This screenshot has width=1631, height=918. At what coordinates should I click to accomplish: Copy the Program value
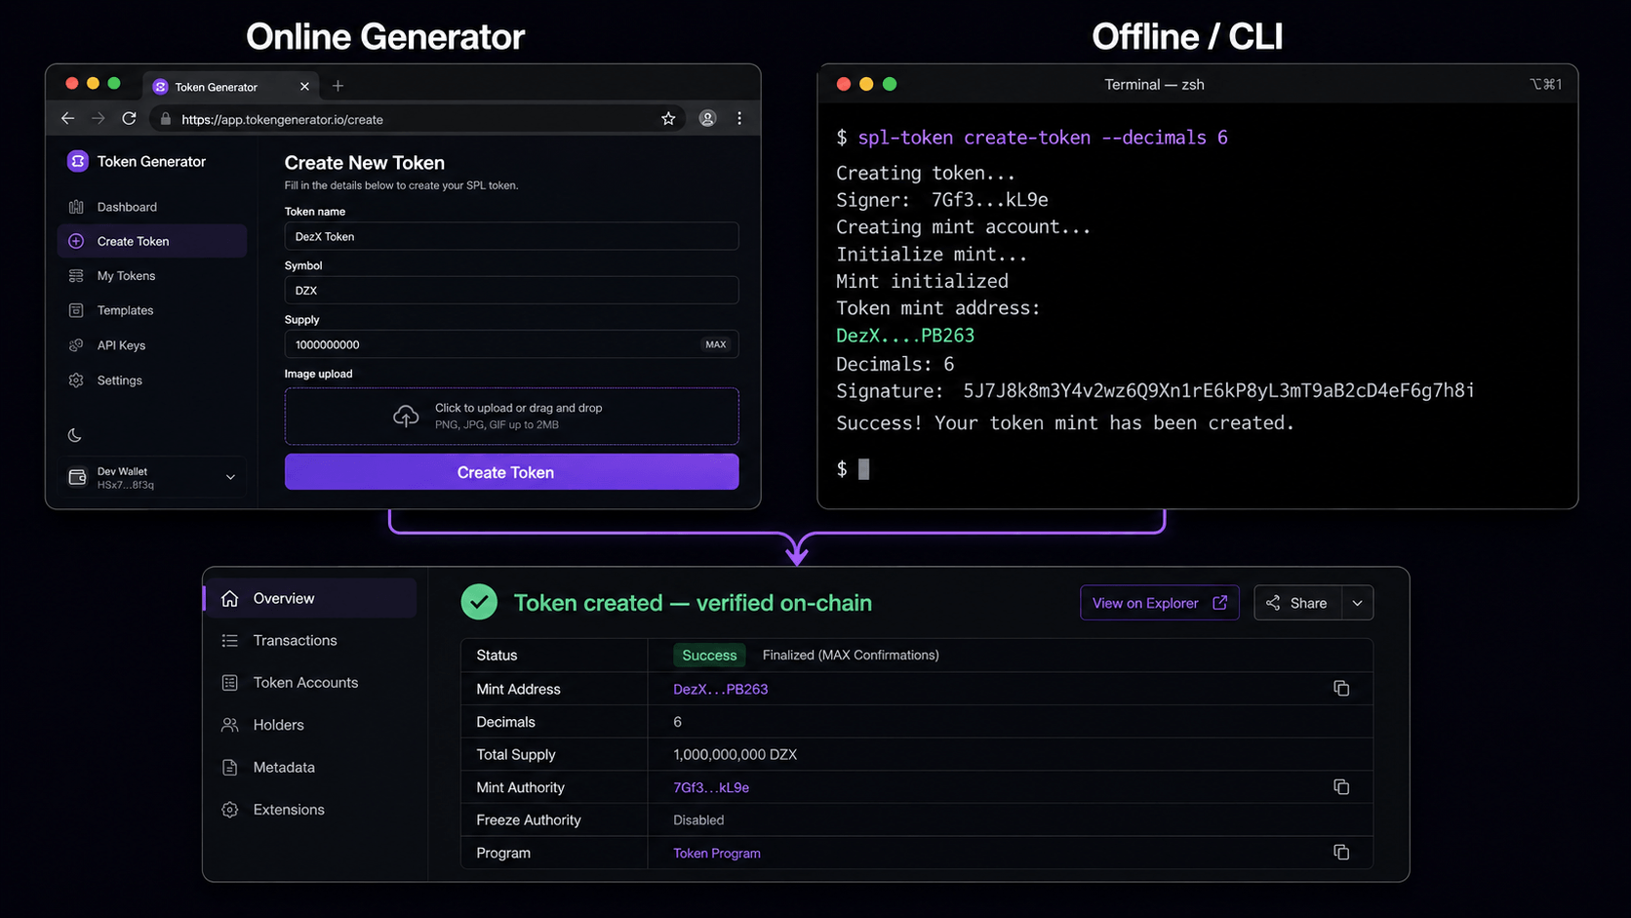[1341, 852]
